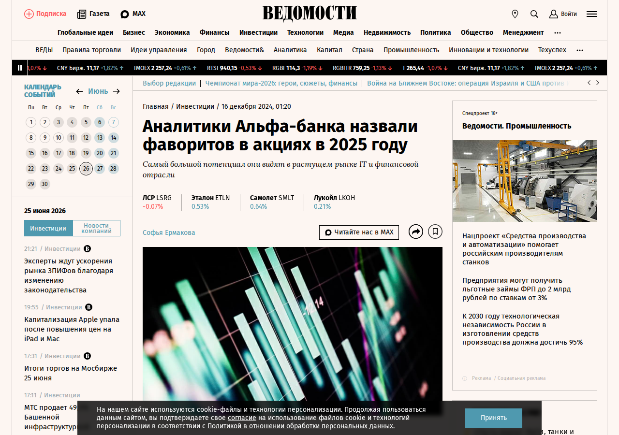Open ВЕДЫ subsection

click(x=44, y=50)
